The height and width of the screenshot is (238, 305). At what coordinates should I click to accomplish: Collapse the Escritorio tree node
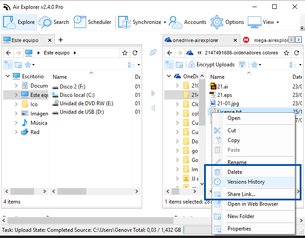point(8,76)
